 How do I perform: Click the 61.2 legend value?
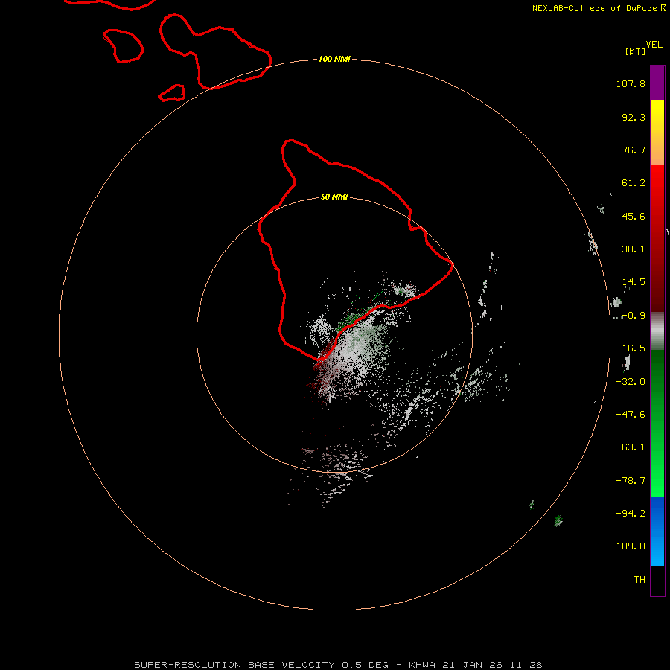[x=634, y=183]
